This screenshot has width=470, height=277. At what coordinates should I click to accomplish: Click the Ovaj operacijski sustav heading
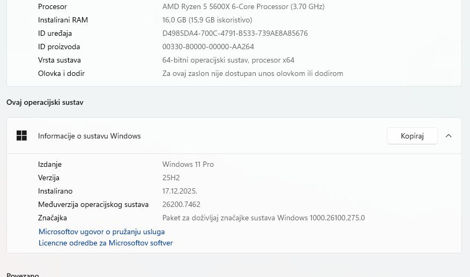45,102
